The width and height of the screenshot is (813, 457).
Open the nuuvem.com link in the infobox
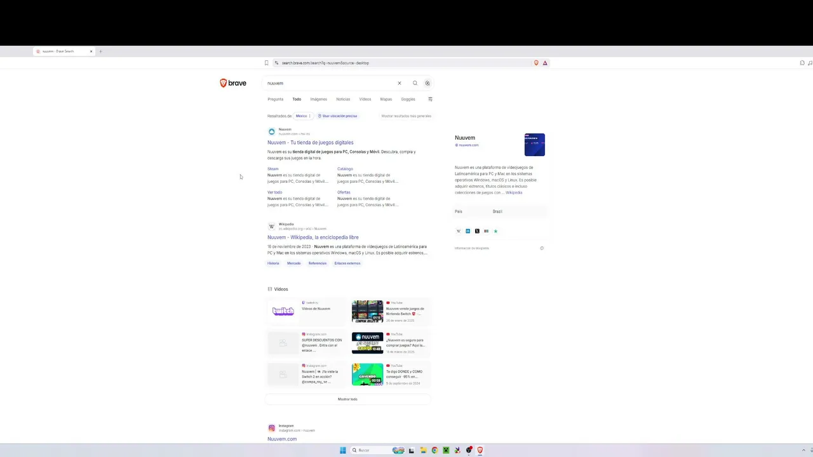pyautogui.click(x=469, y=145)
